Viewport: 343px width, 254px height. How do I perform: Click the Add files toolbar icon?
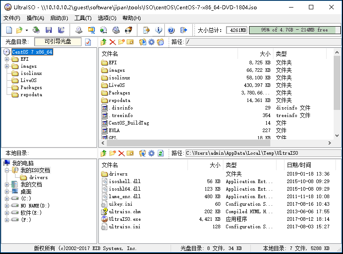146,30
